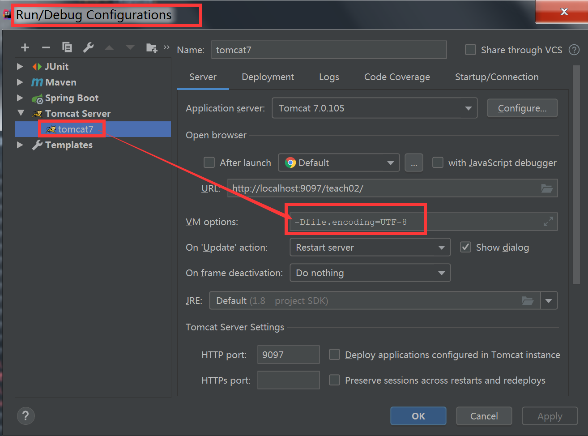Open Application server Tomcat 7.0.105 dropdown
This screenshot has height=436, width=588.
(375, 108)
